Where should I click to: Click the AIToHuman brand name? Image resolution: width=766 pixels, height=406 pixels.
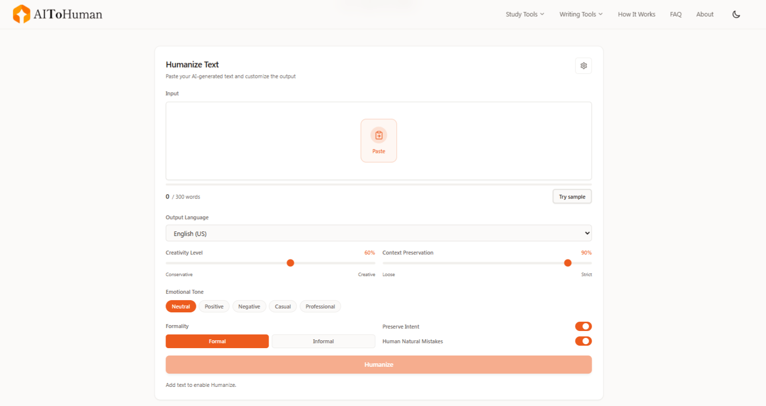point(68,14)
